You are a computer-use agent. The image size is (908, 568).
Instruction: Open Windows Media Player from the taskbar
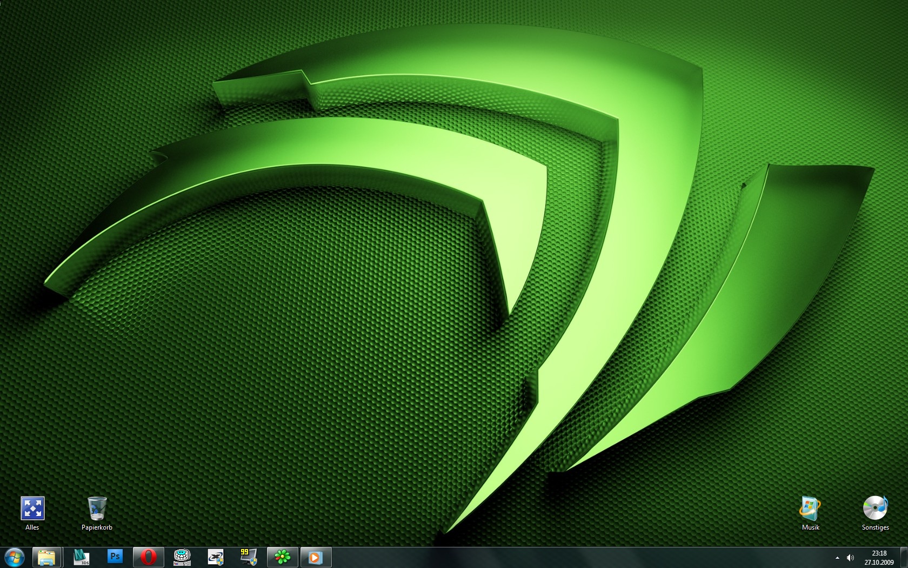316,557
